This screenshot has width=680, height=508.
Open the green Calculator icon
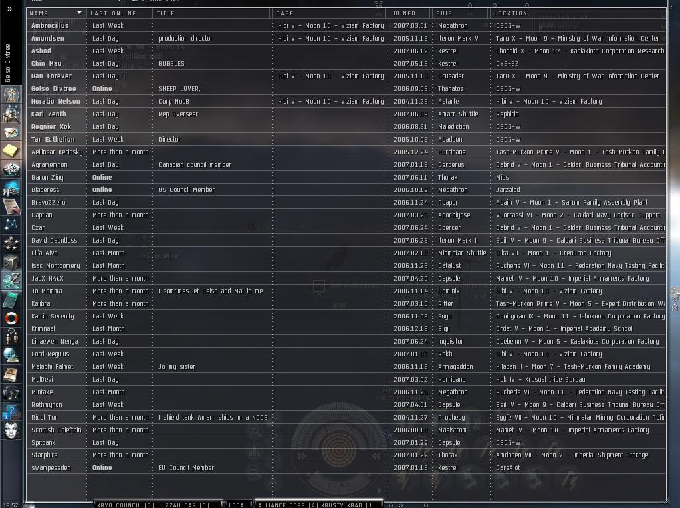click(11, 300)
